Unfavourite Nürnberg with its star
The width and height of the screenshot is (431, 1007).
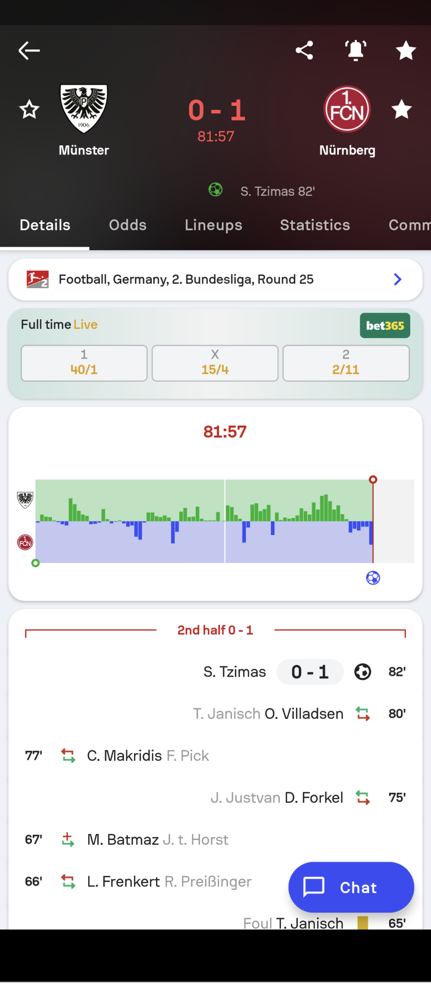[402, 109]
